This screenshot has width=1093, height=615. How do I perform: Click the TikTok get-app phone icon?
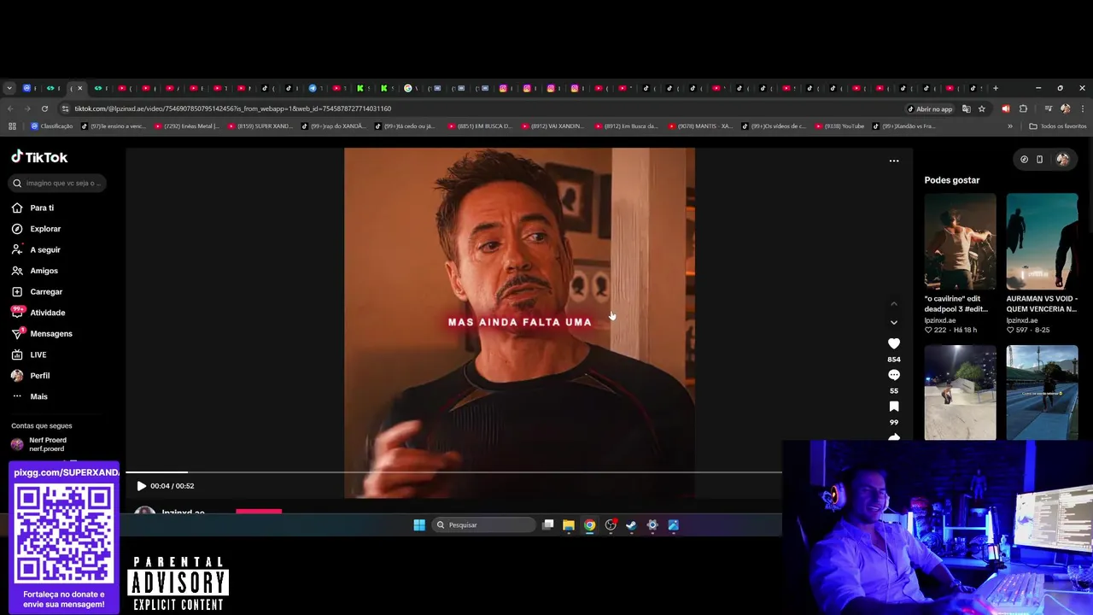1039,159
